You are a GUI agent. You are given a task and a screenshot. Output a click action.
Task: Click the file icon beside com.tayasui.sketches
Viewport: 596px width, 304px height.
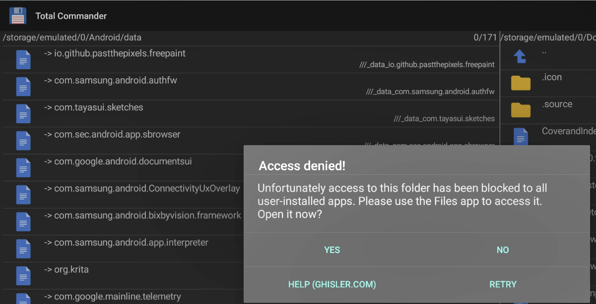point(23,114)
